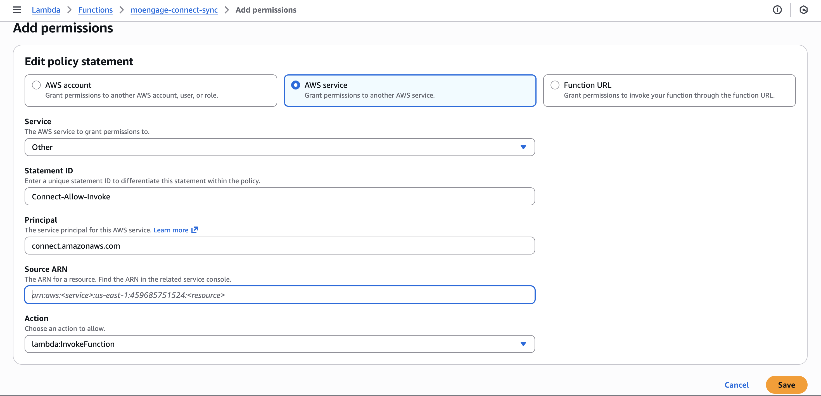821x396 pixels.
Task: Open the hamburger navigation menu
Action: coord(16,10)
